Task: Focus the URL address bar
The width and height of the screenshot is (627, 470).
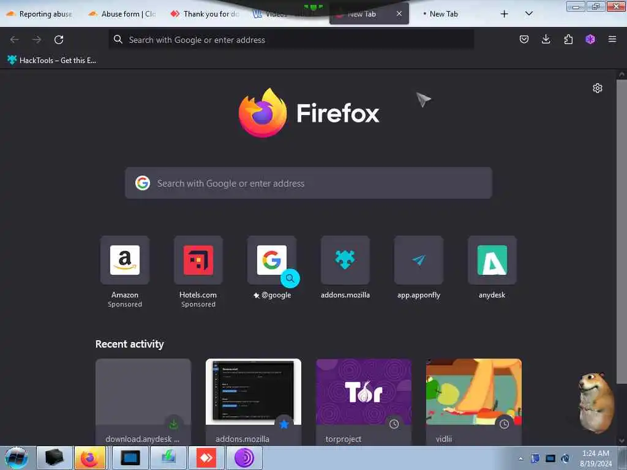Action: pyautogui.click(x=291, y=40)
